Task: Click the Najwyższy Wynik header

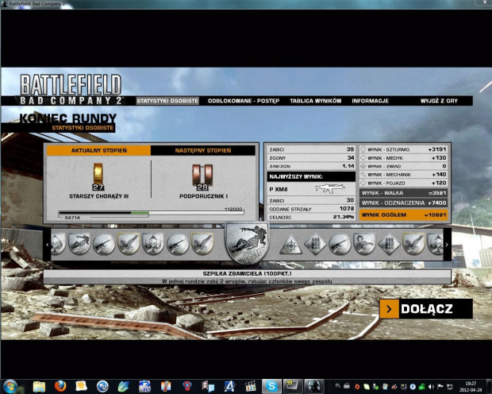Action: 311,176
